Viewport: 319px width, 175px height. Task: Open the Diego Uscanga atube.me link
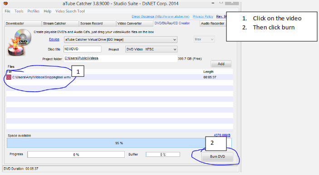coord(161,16)
